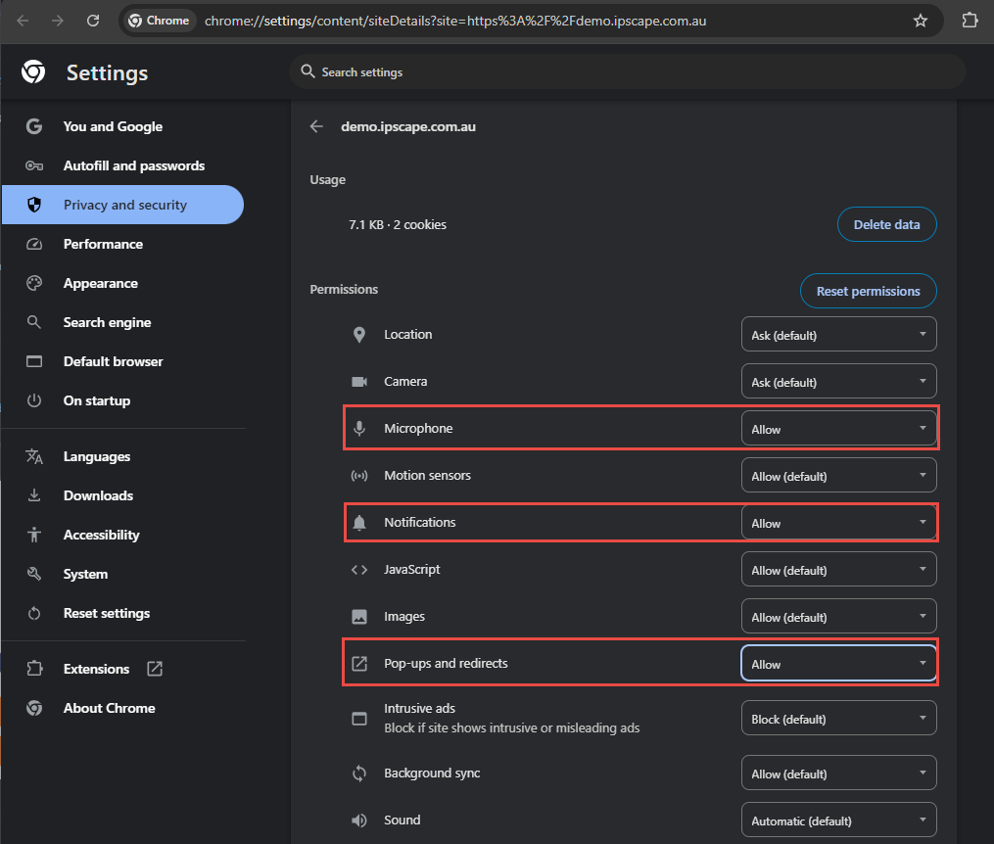This screenshot has width=994, height=844.
Task: Click the Chrome logo next to Settings
Action: (33, 72)
